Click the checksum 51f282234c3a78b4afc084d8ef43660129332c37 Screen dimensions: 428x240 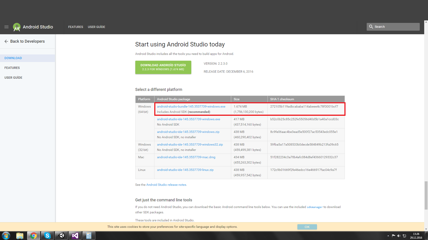tap(304, 157)
